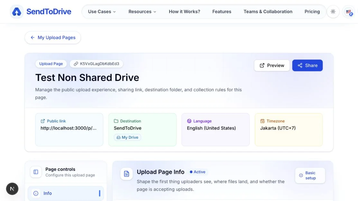358x201 pixels.
Task: Open Teams & Collaboration menu item
Action: [268, 12]
